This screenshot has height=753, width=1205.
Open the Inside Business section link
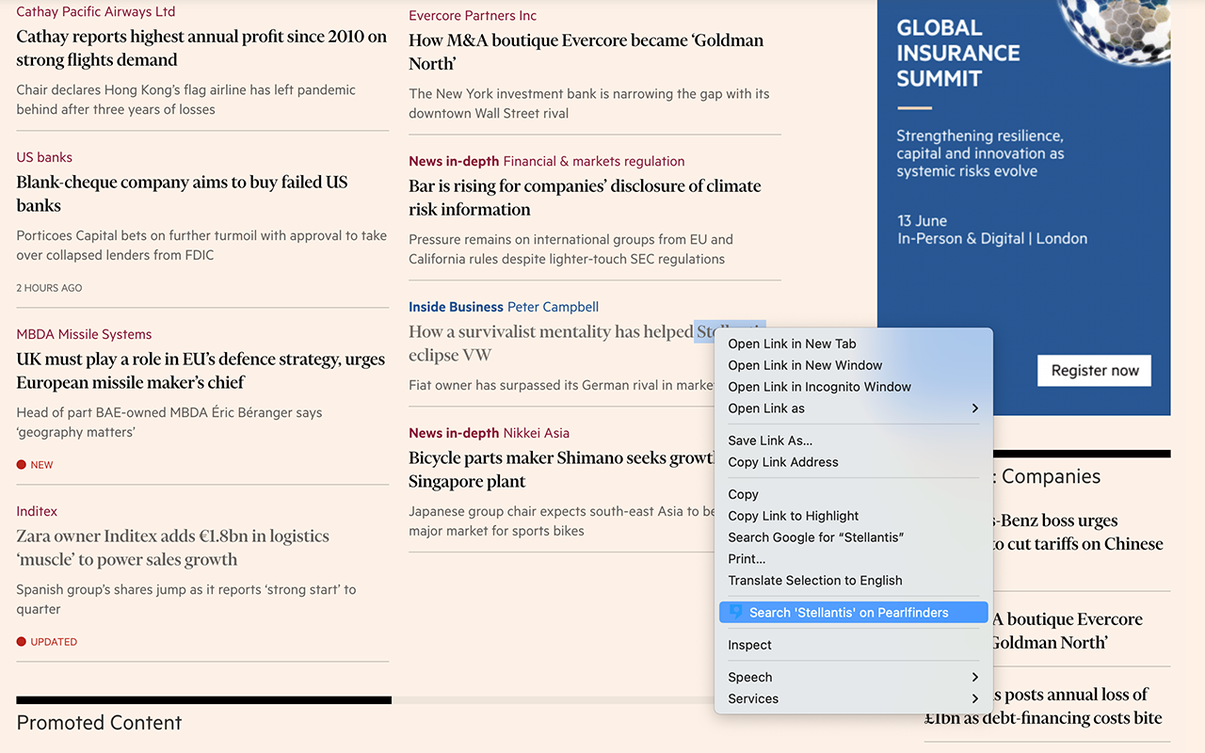[x=456, y=307]
